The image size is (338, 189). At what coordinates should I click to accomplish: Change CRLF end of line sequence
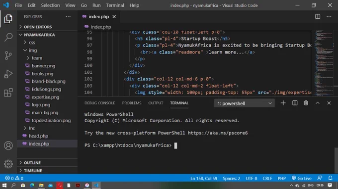point(267,178)
